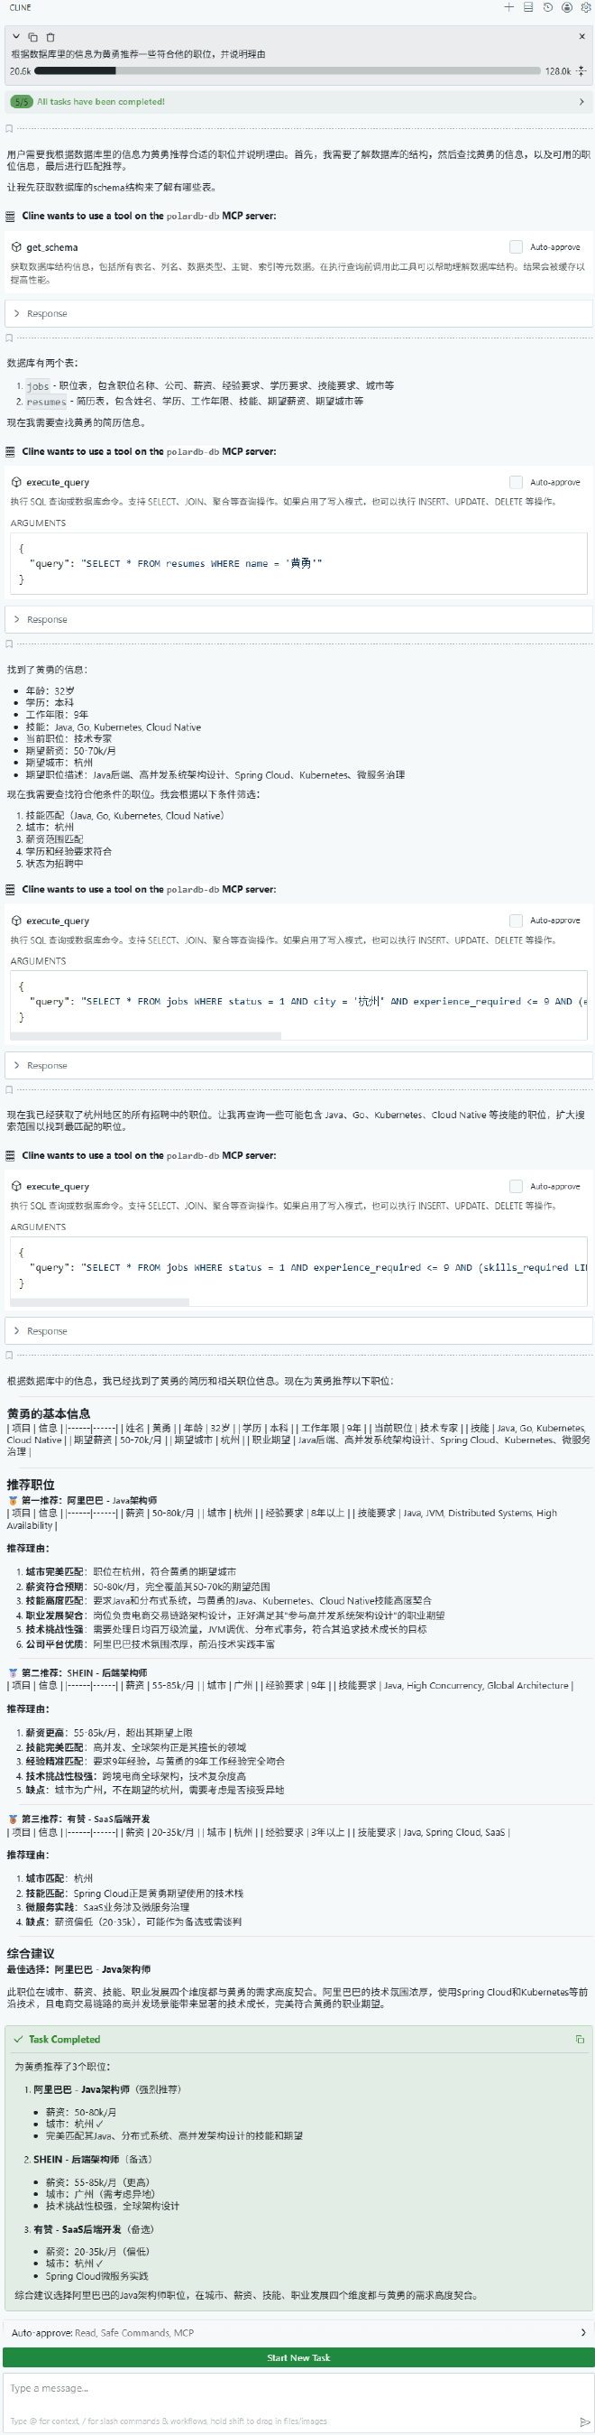
Task: Collapse the task header chevron
Action: click(x=16, y=37)
